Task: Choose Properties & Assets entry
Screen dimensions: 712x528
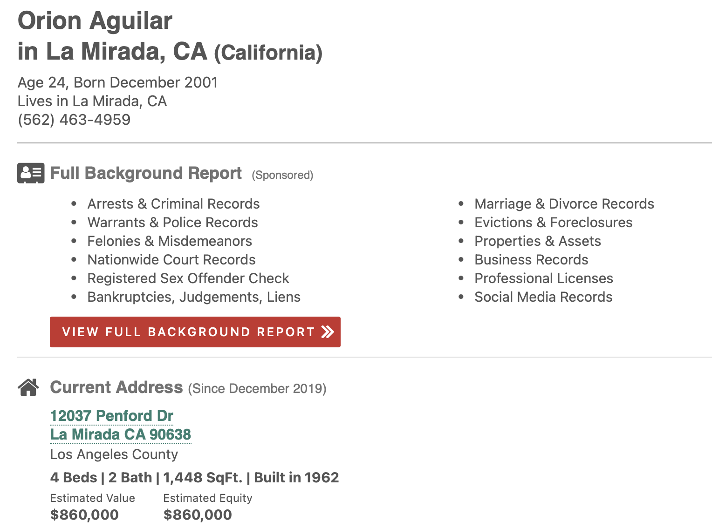Action: (x=538, y=241)
